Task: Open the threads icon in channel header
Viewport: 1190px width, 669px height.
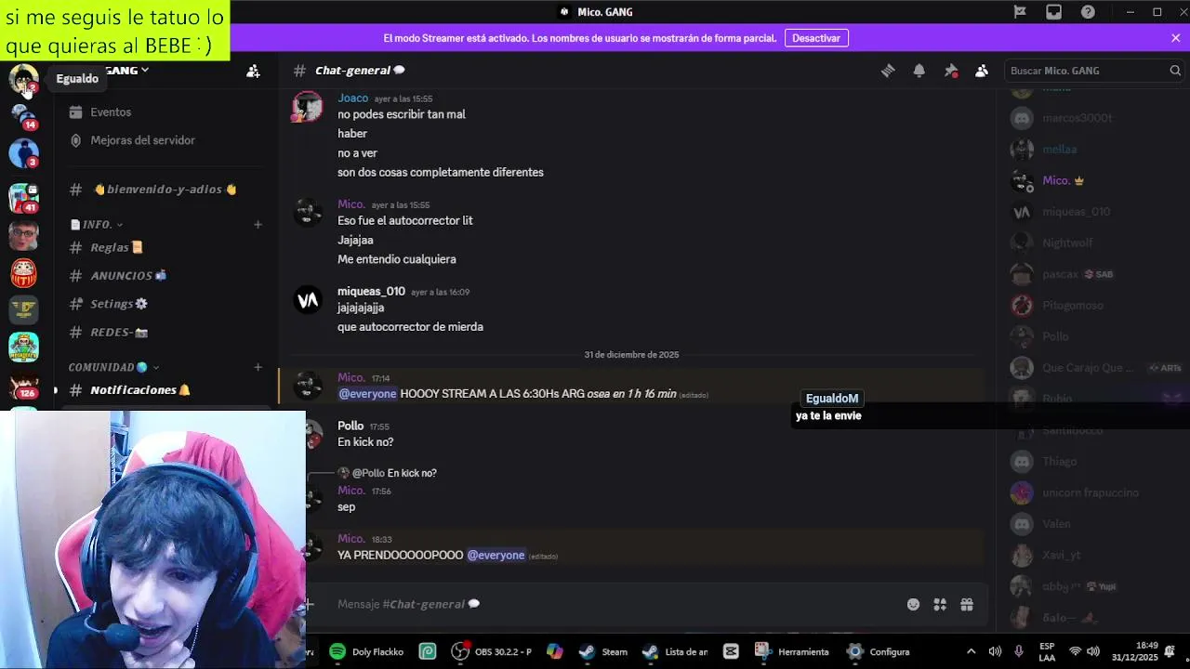Action: 888,71
